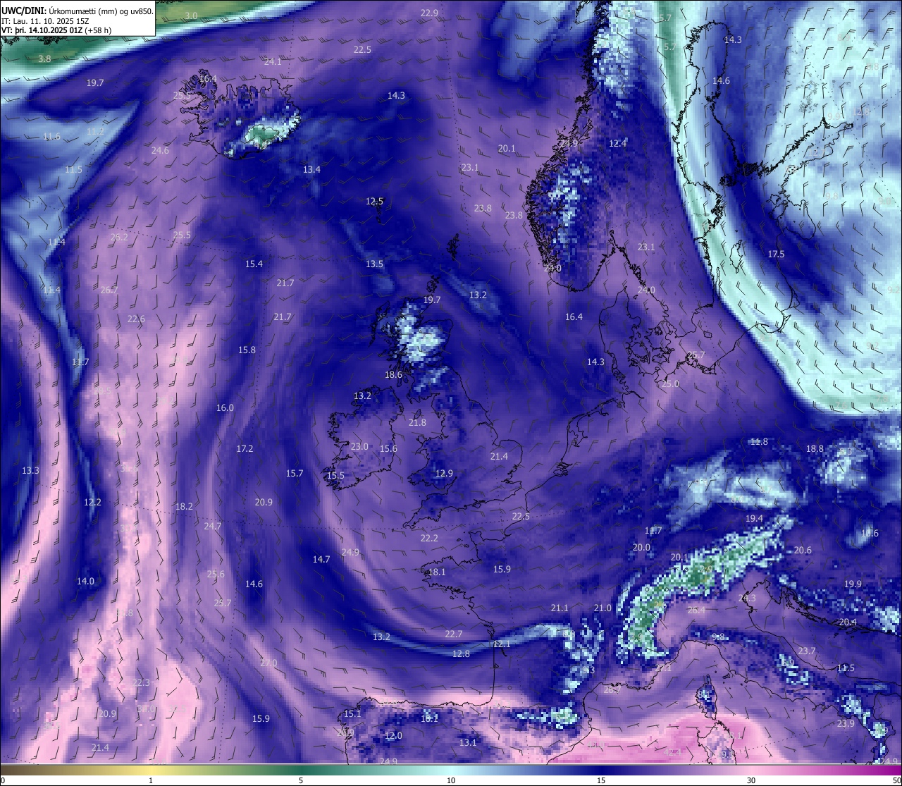Click the 21.0 value over France
This screenshot has height=786, width=902.
pos(603,608)
